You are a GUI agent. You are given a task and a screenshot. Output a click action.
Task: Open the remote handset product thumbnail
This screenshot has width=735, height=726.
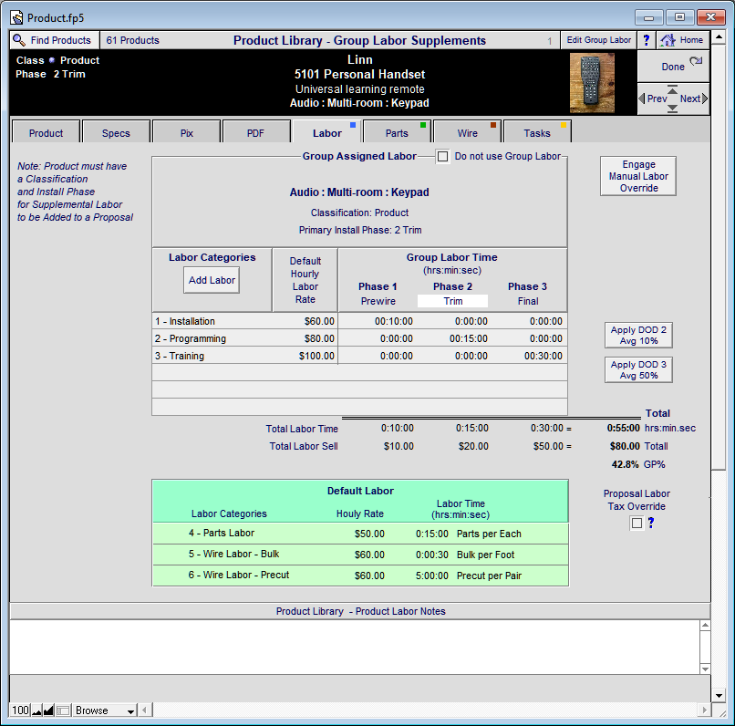592,83
